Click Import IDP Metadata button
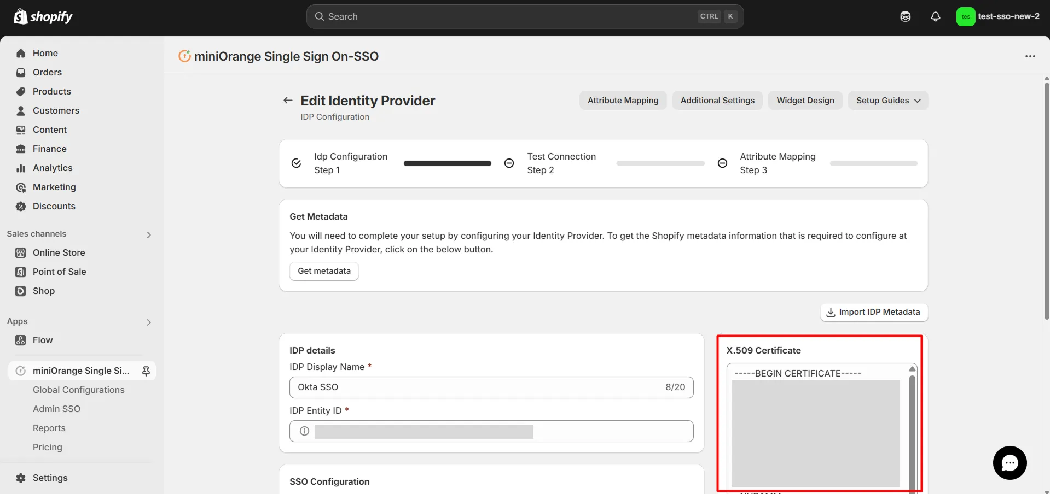1050x494 pixels. tap(873, 312)
